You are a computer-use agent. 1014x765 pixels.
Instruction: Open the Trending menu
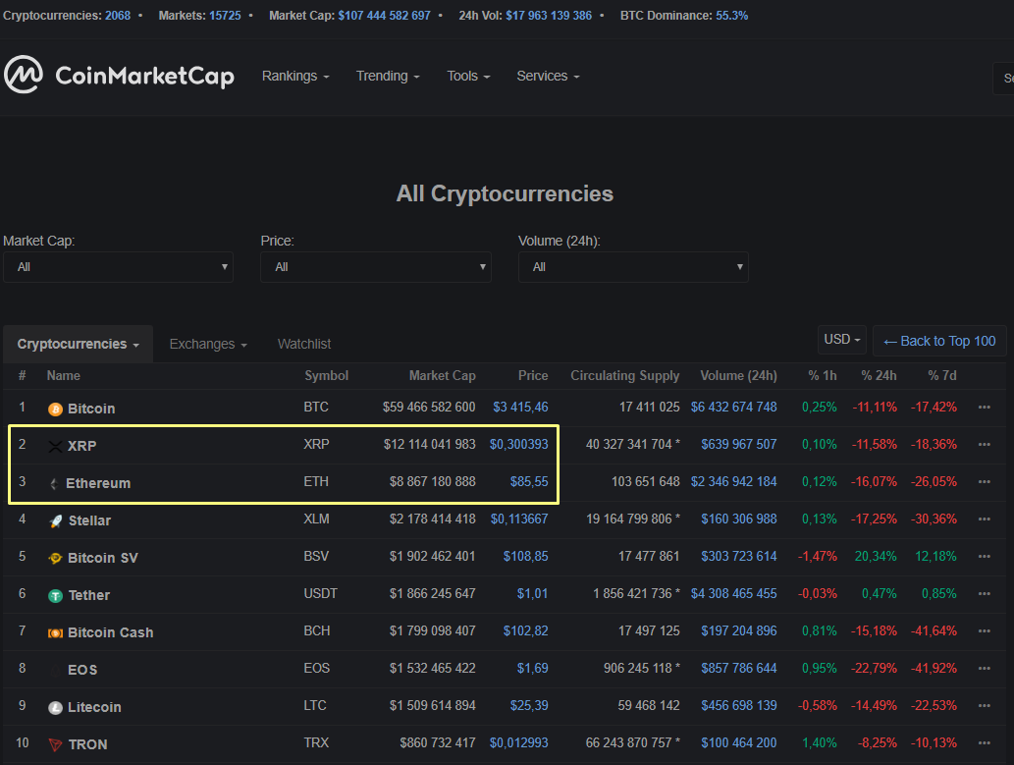click(388, 76)
